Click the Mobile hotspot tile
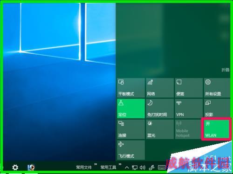The image size is (233, 174). [188, 129]
